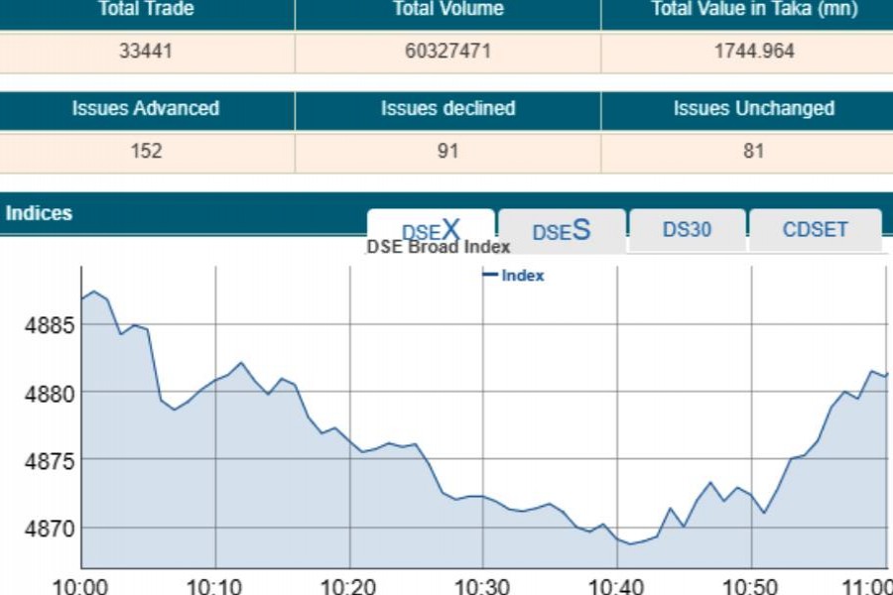Click the Total Volume column header
Screen dimensions: 893x595
pyautogui.click(x=447, y=10)
